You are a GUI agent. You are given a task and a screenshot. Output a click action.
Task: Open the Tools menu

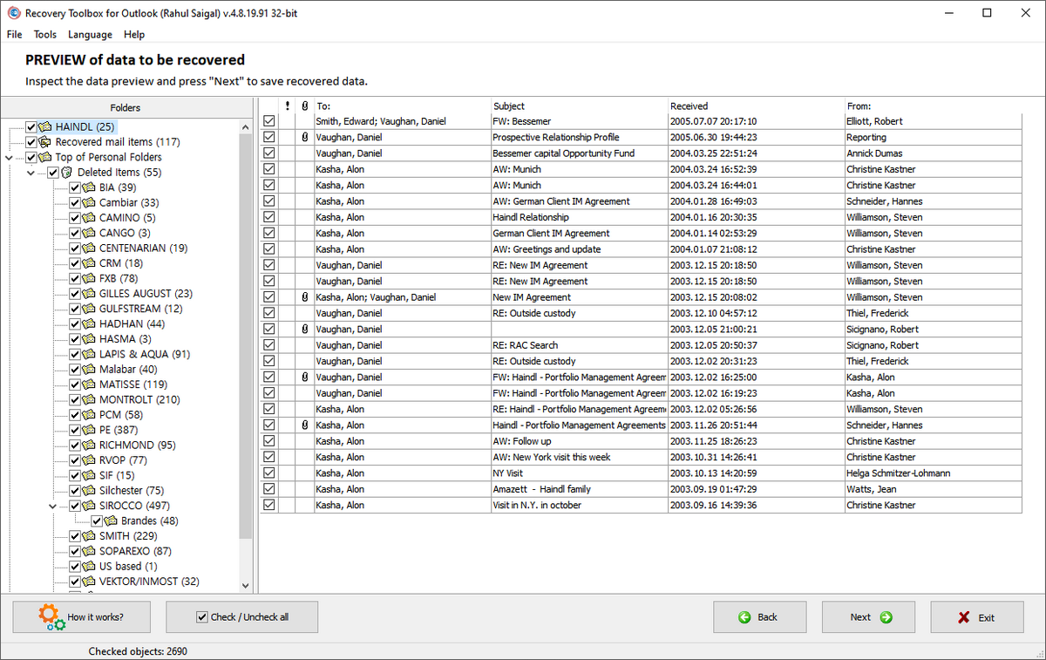coord(44,34)
